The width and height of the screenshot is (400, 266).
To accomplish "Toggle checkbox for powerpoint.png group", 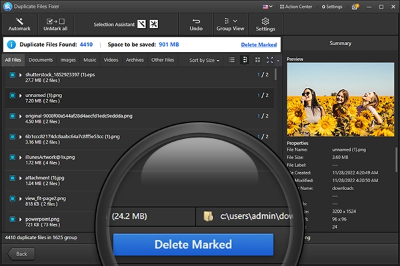I will 12,219.
